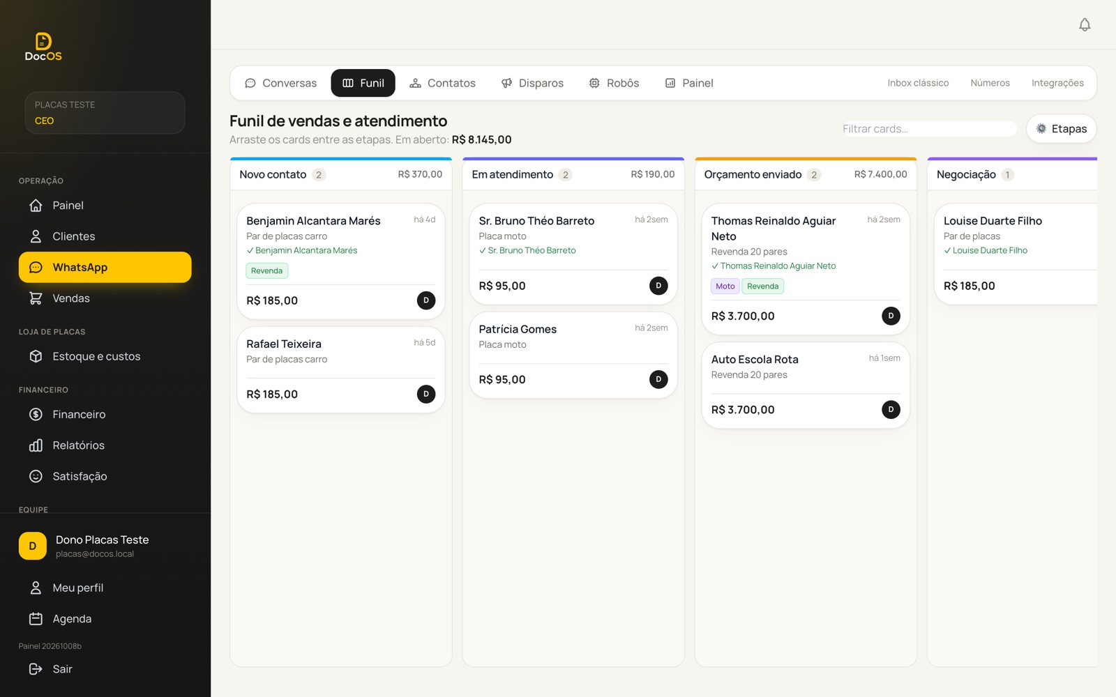Image resolution: width=1116 pixels, height=697 pixels.
Task: Open the Agenda calendar icon
Action: 36,619
